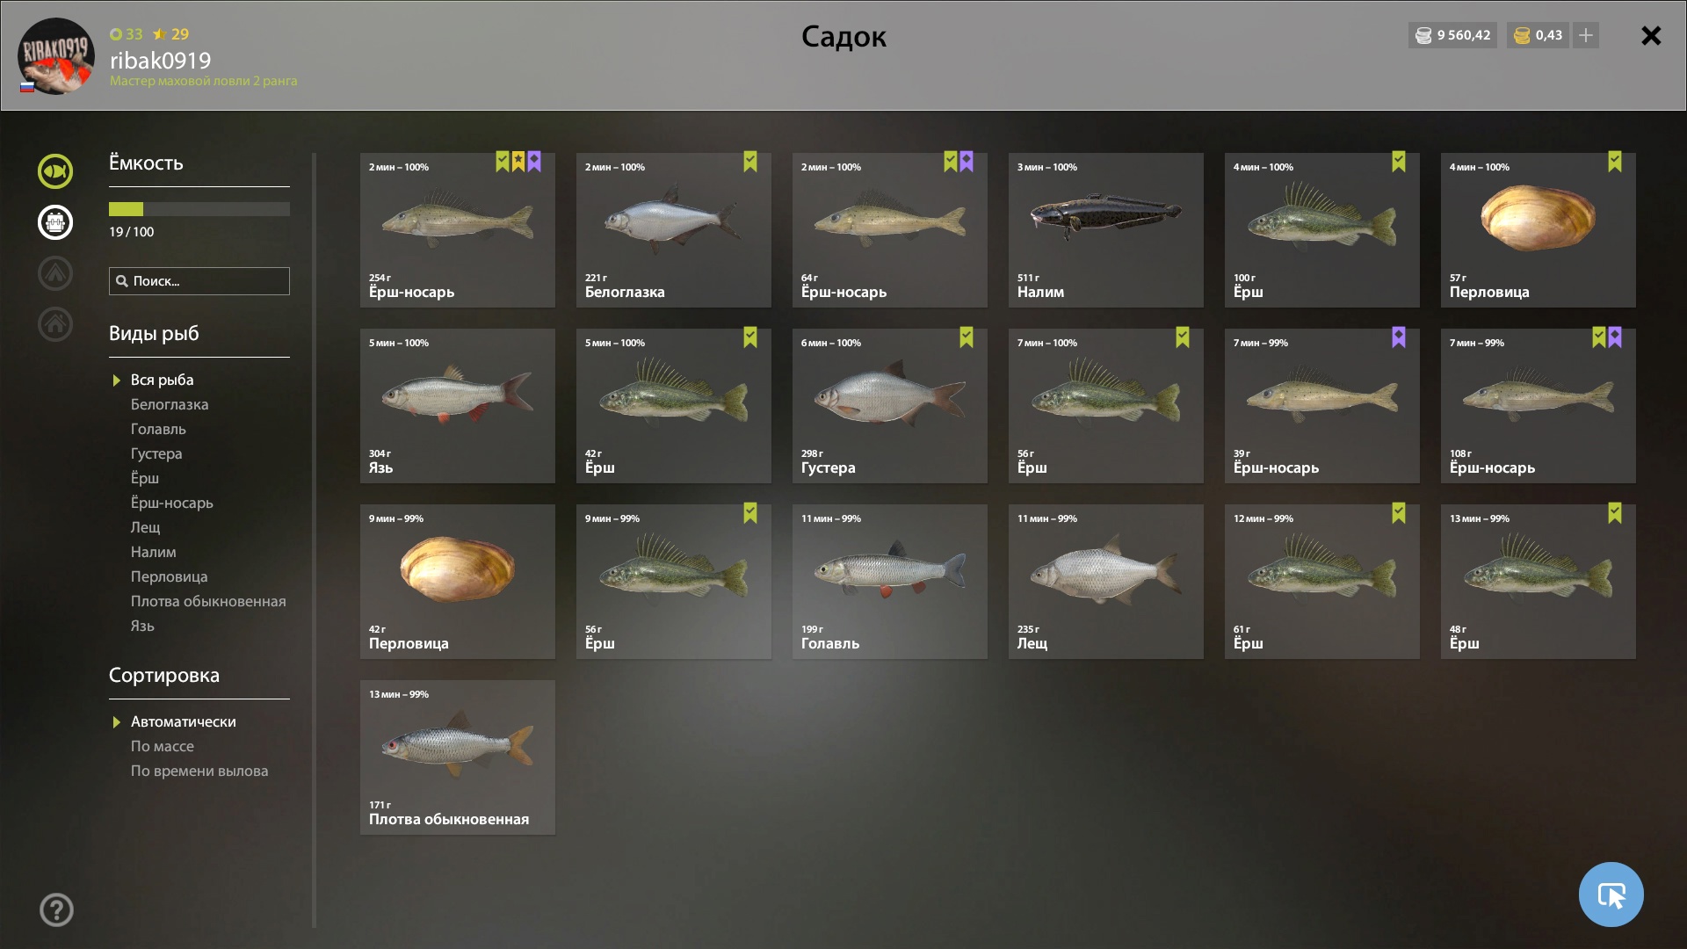Filter fish list by Ёрш-носарь

click(x=172, y=503)
